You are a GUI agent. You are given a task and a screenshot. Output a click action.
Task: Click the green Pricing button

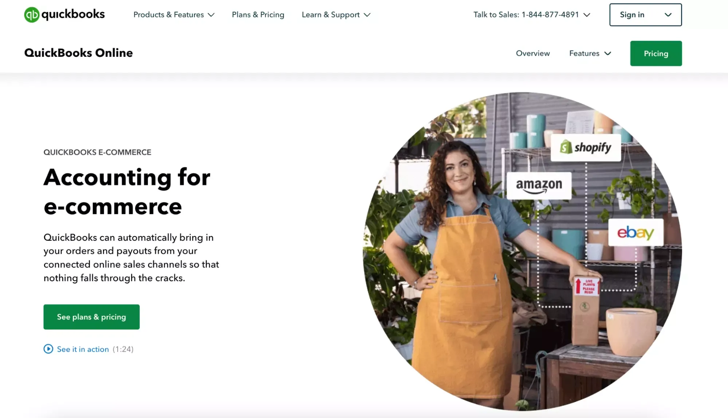(x=656, y=53)
